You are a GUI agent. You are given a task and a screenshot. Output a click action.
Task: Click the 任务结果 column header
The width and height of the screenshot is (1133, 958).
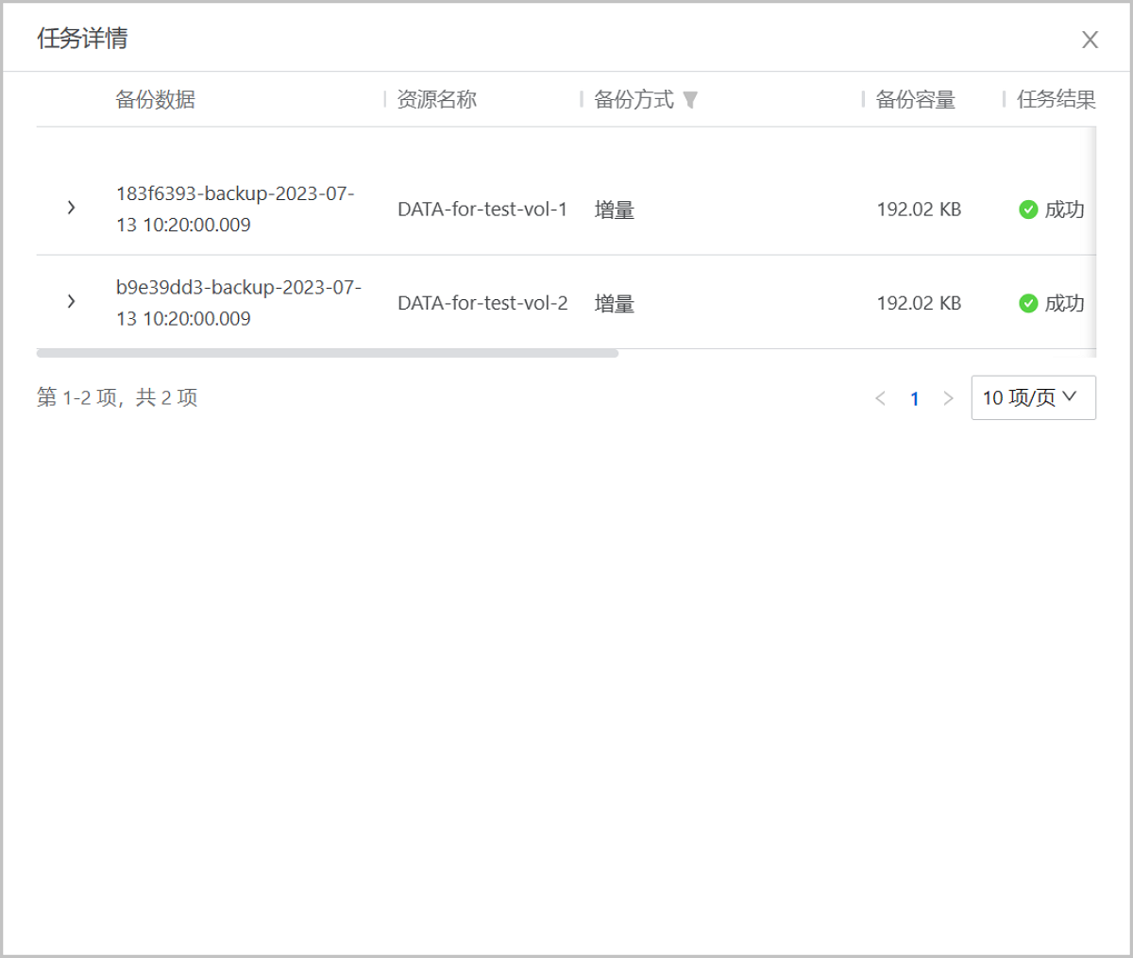(x=1055, y=100)
